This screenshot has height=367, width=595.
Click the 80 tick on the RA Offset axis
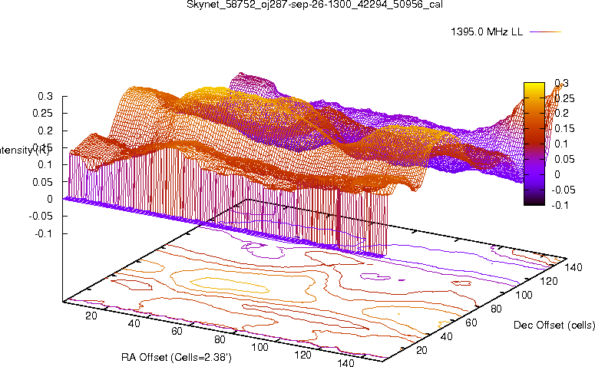coord(220,339)
